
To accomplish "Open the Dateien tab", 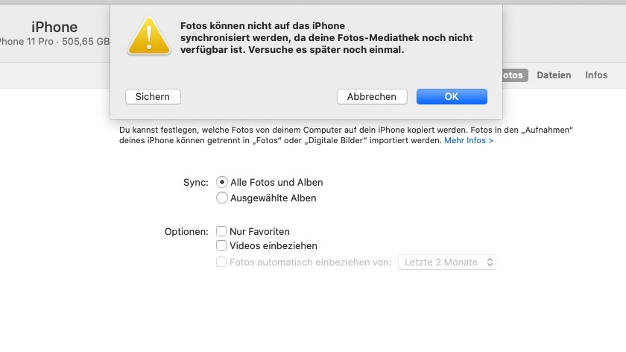I will point(554,75).
